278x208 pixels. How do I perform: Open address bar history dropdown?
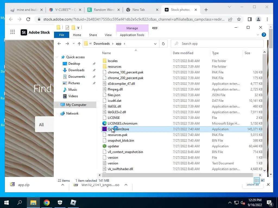pyautogui.click(x=155, y=44)
